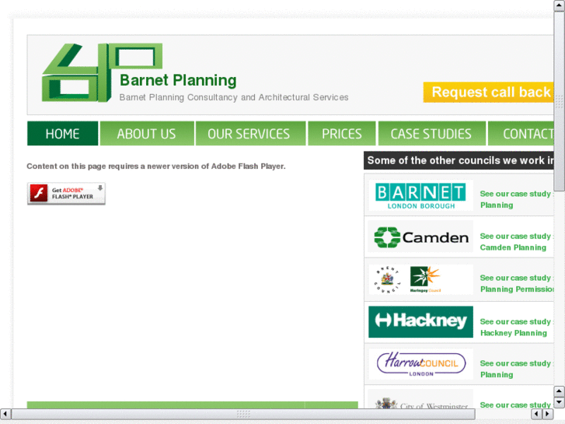The width and height of the screenshot is (565, 424).
Task: Open the CONTACT menu item
Action: [521, 134]
